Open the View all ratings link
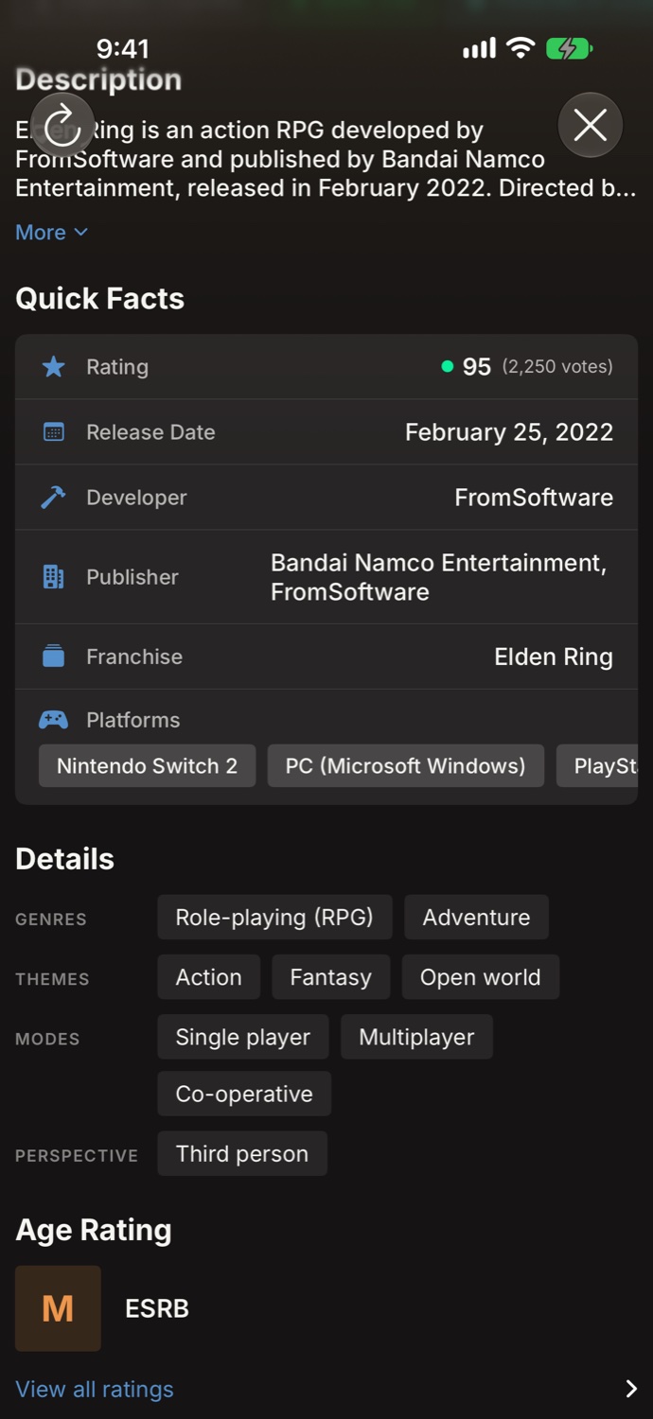This screenshot has height=1419, width=653. pos(95,1389)
